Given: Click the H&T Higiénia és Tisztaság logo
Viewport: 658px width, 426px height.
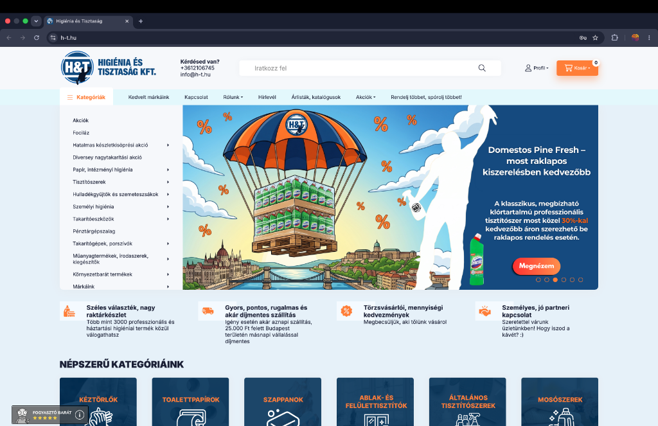Looking at the screenshot, I should [x=108, y=67].
